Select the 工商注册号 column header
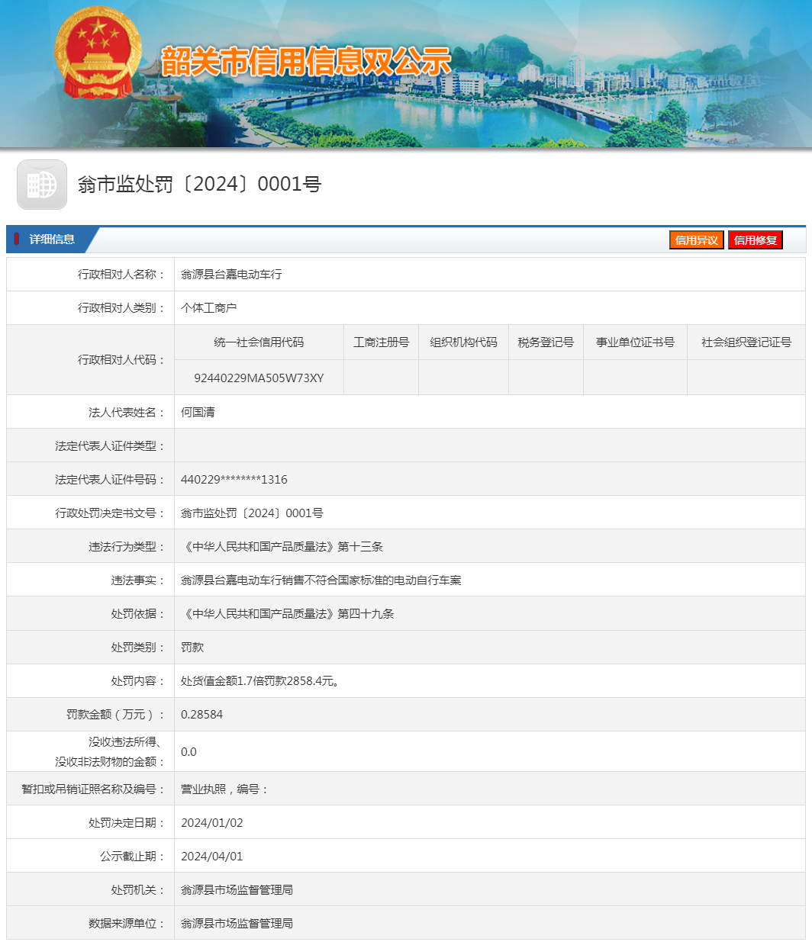 381,342
